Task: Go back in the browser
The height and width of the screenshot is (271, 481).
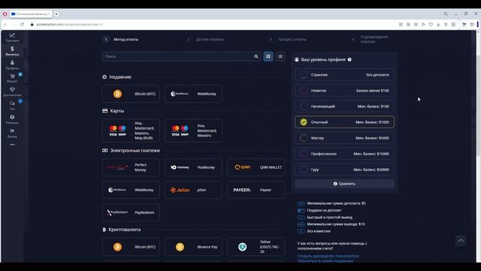Action: (x=5, y=24)
